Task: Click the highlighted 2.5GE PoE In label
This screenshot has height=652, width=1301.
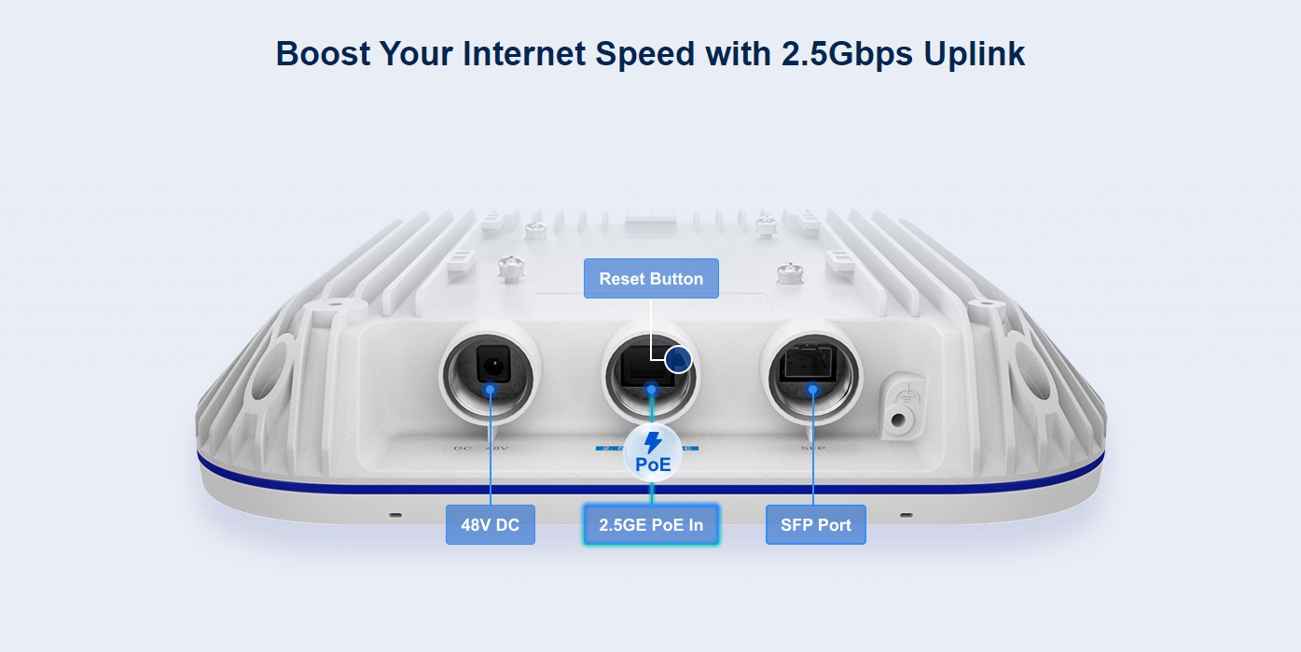Action: [x=651, y=525]
